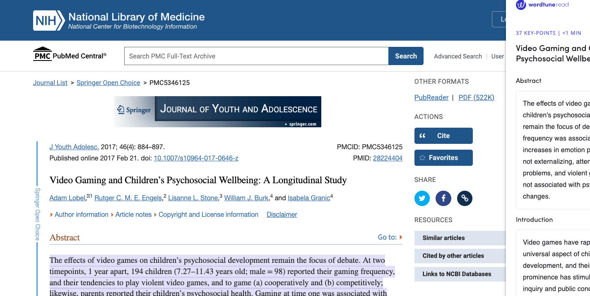Open the Go to: section dropdown
Viewport: 590px width, 296px height.
[390, 237]
